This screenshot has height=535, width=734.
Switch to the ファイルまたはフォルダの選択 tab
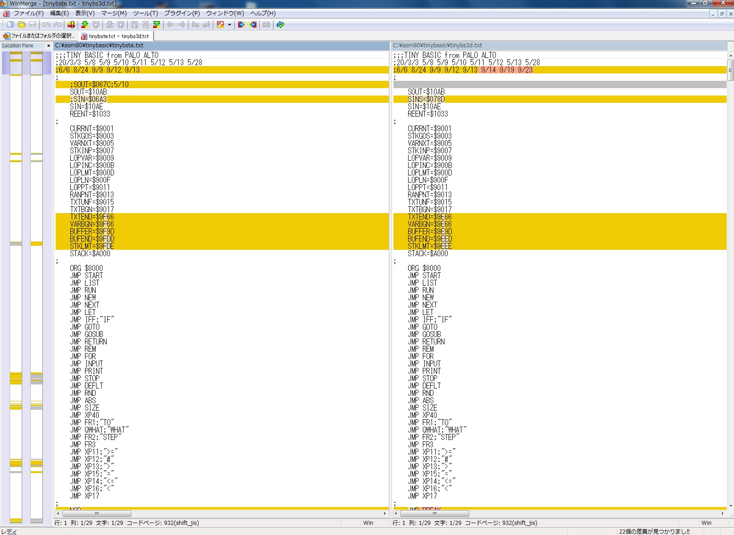point(39,36)
